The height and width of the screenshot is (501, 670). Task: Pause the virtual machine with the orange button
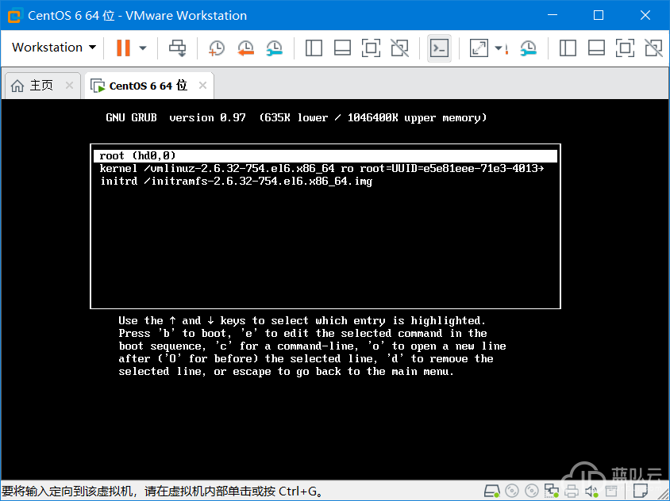[x=123, y=48]
